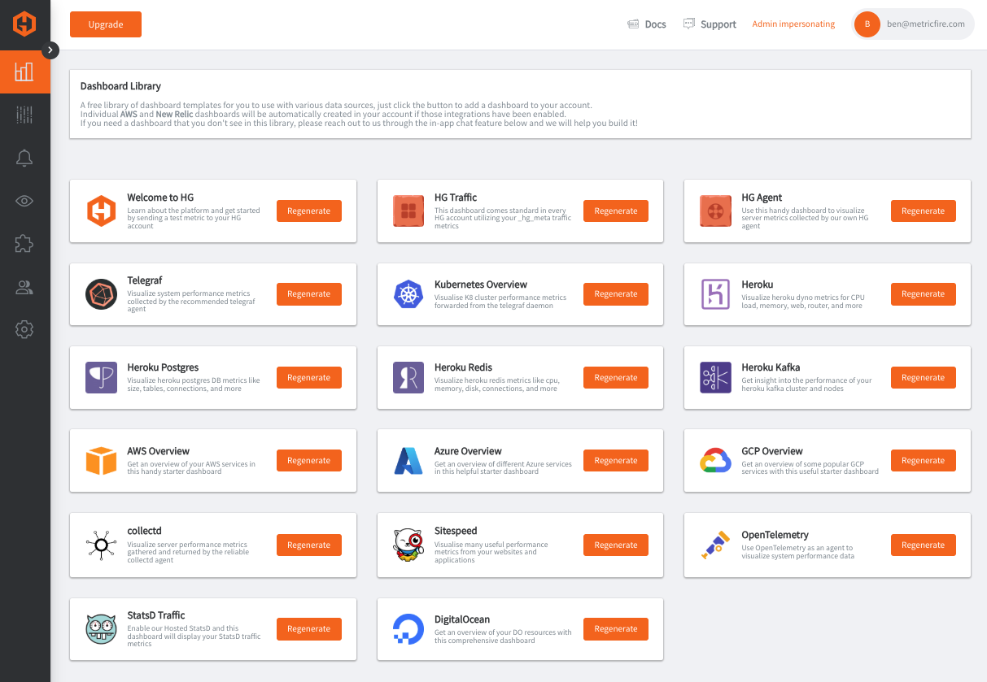The width and height of the screenshot is (987, 682).
Task: Click the Telegraf logo icon
Action: (102, 294)
